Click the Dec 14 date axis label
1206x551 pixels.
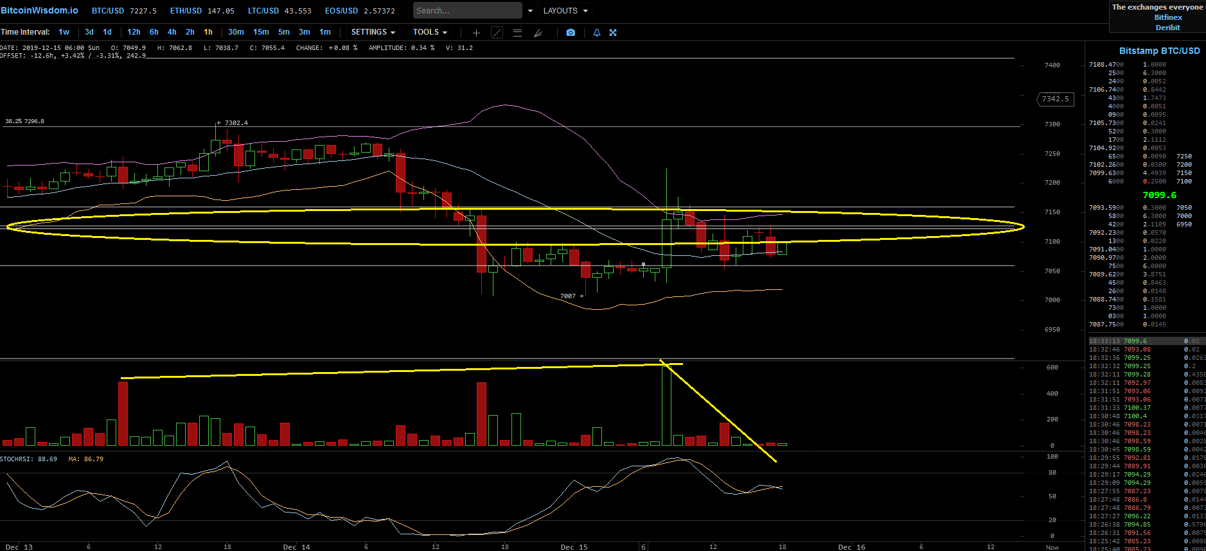[x=296, y=547]
